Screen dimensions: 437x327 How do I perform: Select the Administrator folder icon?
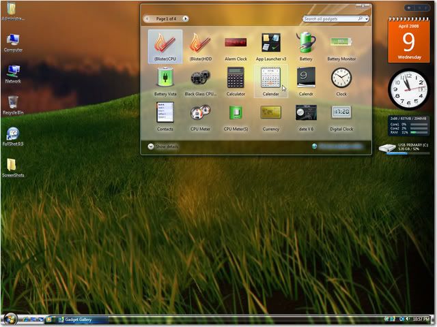[x=12, y=11]
